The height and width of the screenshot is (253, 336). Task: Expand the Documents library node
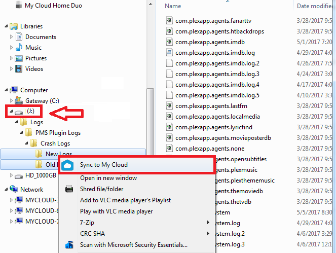[x=11, y=37]
